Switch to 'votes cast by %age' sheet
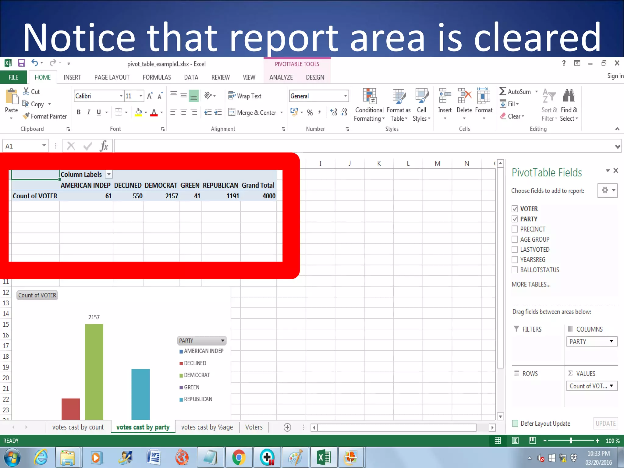The width and height of the screenshot is (624, 468). coord(207,427)
